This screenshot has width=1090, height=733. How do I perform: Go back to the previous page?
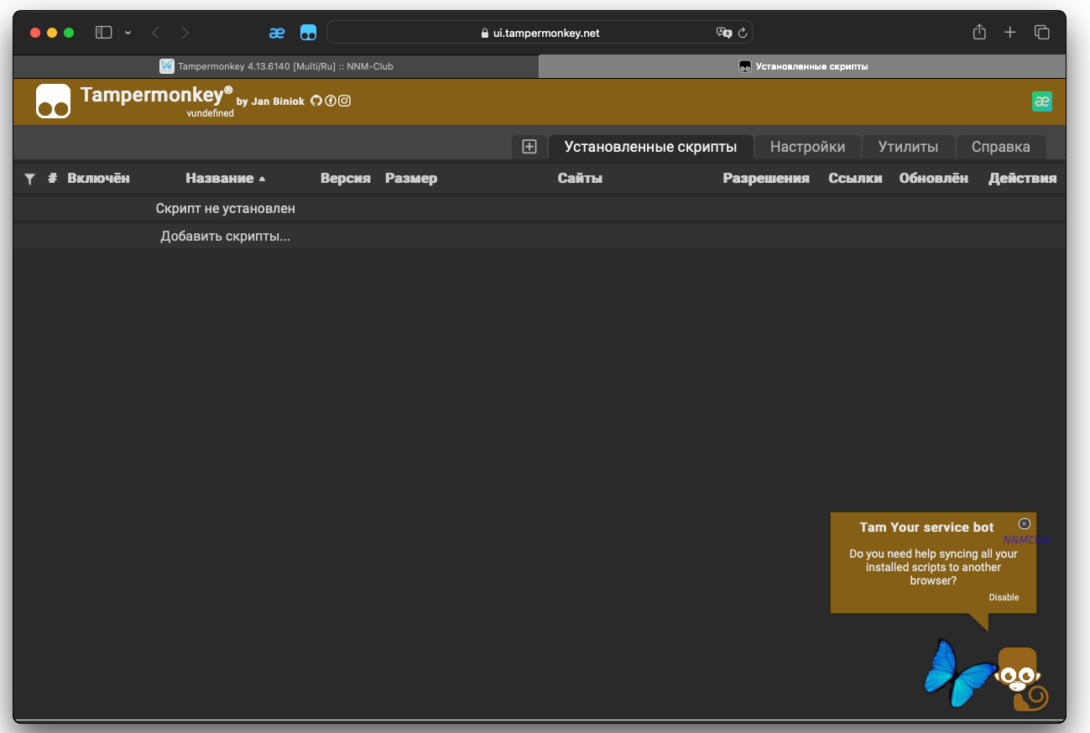[x=155, y=33]
